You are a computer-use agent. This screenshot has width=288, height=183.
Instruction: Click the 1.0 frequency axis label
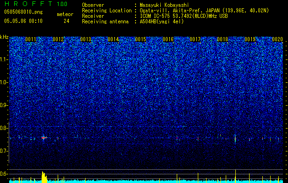tap(4, 82)
